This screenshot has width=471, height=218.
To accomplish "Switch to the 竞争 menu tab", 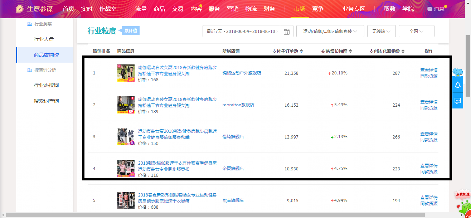I will tap(318, 9).
